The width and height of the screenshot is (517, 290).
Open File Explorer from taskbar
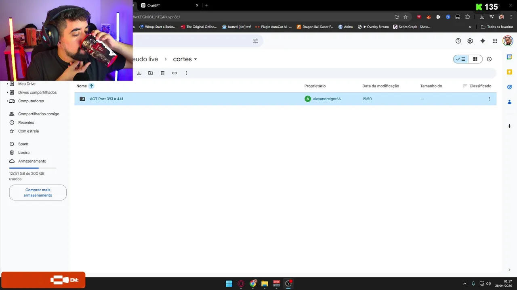(265, 284)
